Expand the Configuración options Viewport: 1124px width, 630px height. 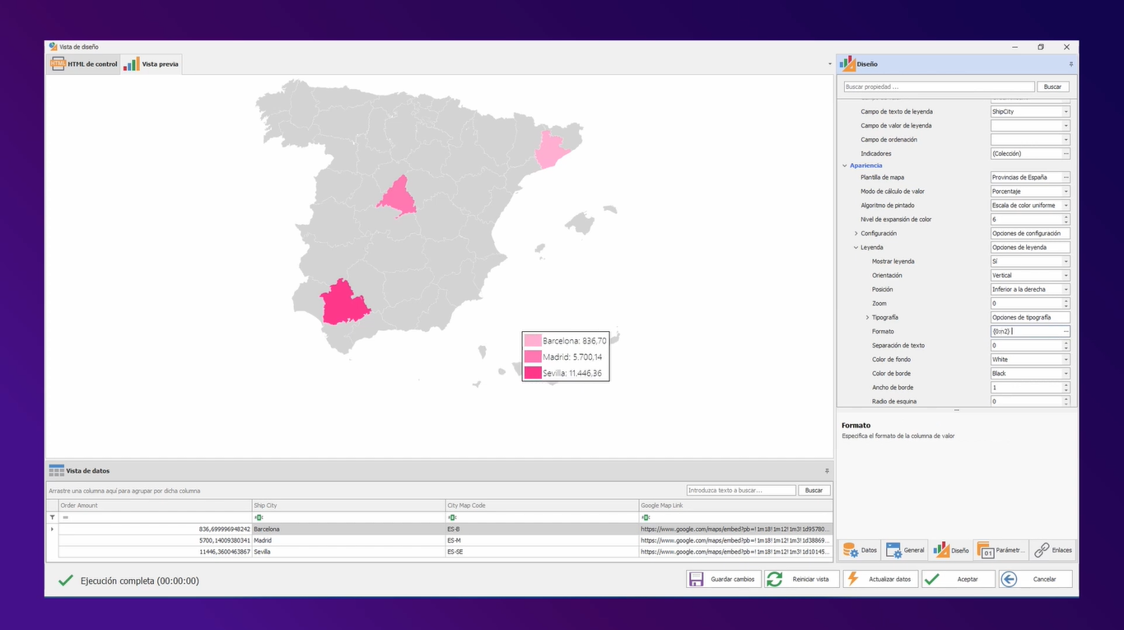856,233
